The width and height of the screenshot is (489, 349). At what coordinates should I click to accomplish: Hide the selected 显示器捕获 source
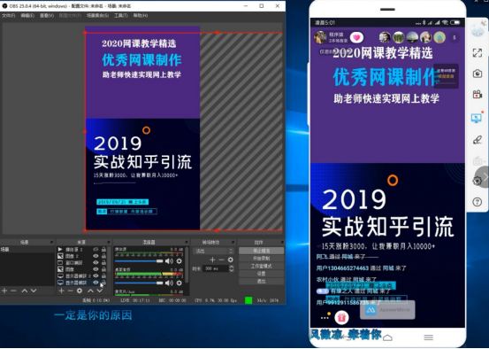tap(96, 283)
